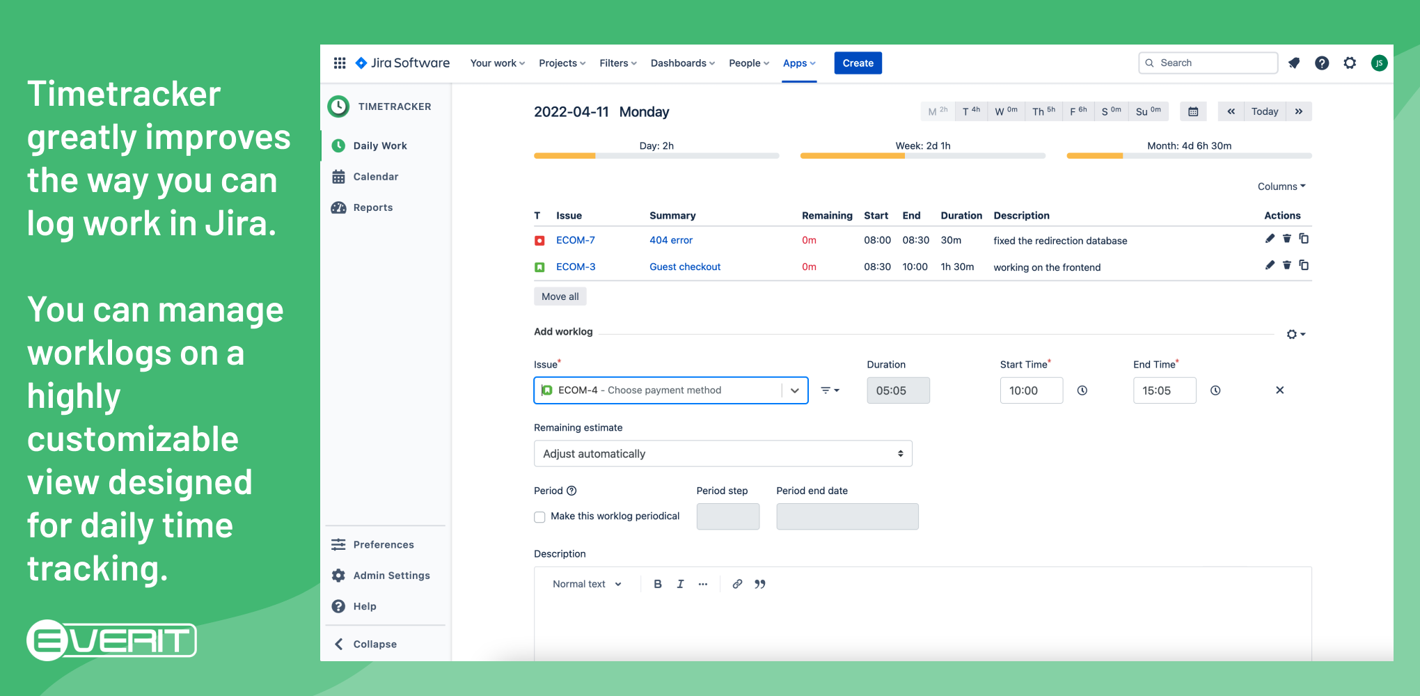Go to previous week arrows

click(x=1231, y=111)
